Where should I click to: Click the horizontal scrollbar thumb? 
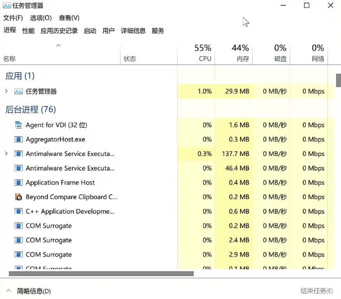[x=101, y=274]
